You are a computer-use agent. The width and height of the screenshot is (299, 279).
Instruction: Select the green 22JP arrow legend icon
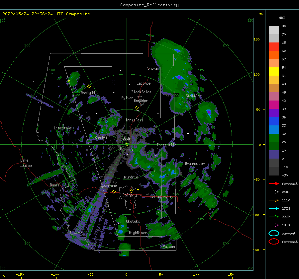[274, 217]
